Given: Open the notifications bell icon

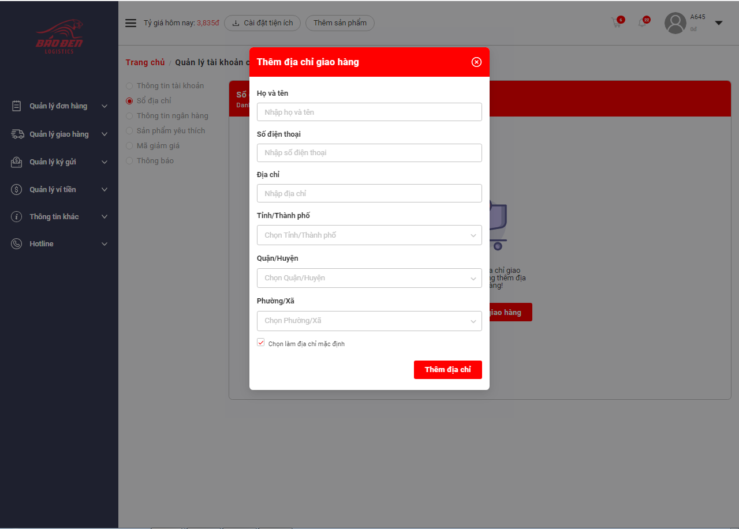Looking at the screenshot, I should 642,23.
